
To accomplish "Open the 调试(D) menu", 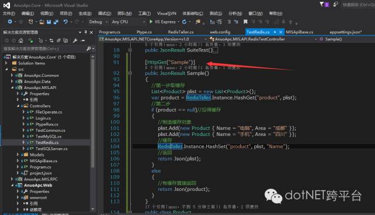I will pyautogui.click(x=104, y=13).
